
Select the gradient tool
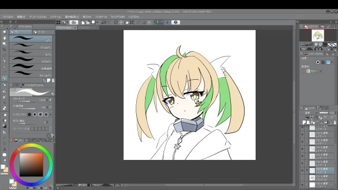pyautogui.click(x=4, y=126)
